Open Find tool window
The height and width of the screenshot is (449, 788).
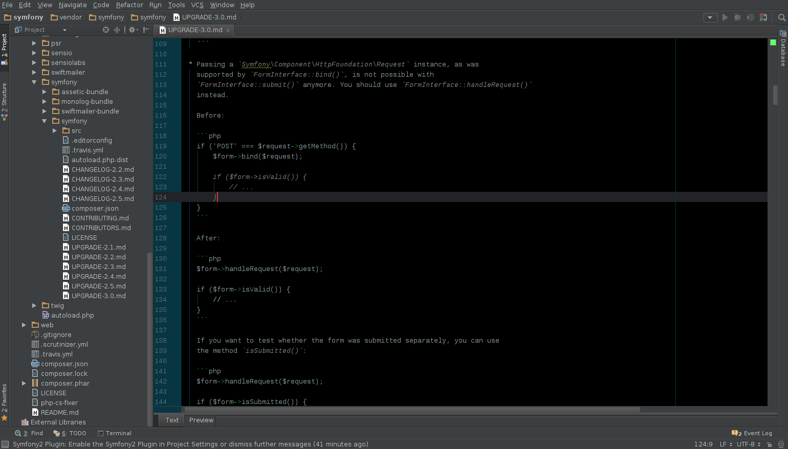29,433
